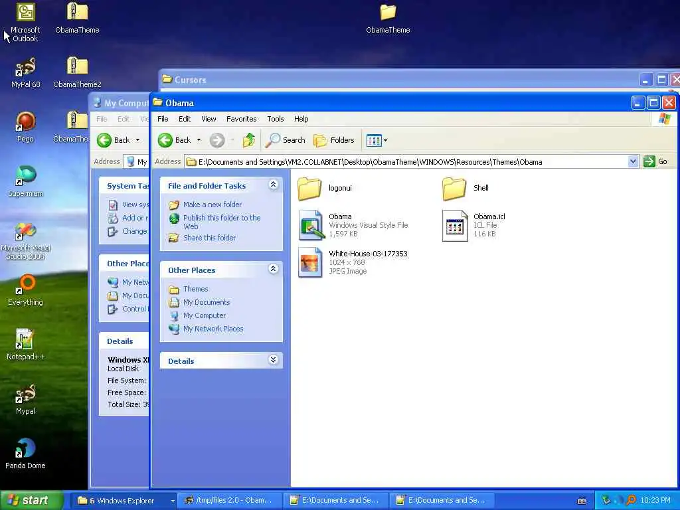Click Share this folder
Image resolution: width=680 pixels, height=510 pixels.
click(209, 238)
